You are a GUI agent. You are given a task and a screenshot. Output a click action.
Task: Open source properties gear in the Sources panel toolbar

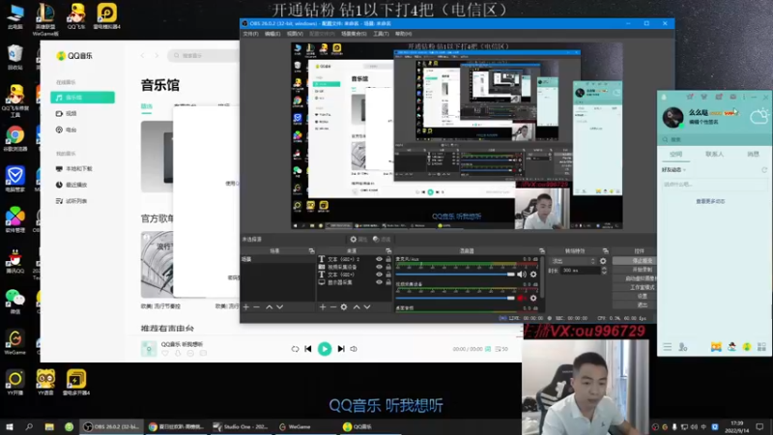344,306
